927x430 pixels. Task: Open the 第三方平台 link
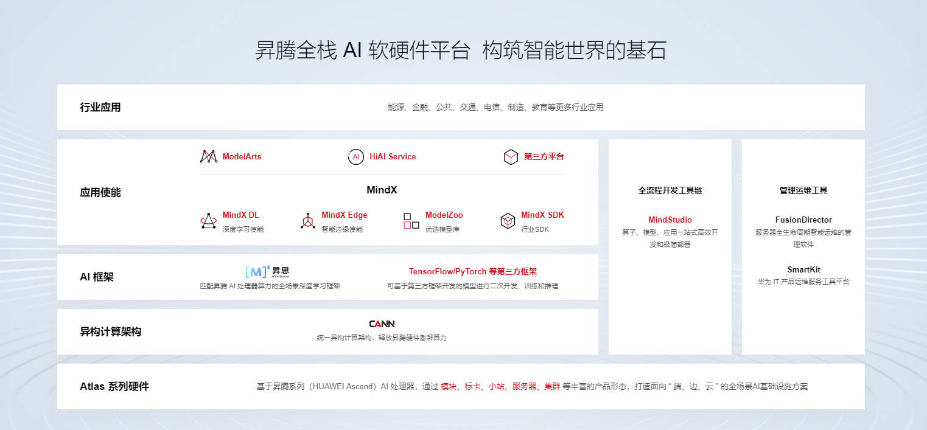click(x=544, y=157)
